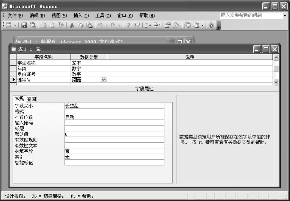The height and width of the screenshot is (201, 290).
Task: Open the Indexes toolbar icon
Action: (137, 25)
